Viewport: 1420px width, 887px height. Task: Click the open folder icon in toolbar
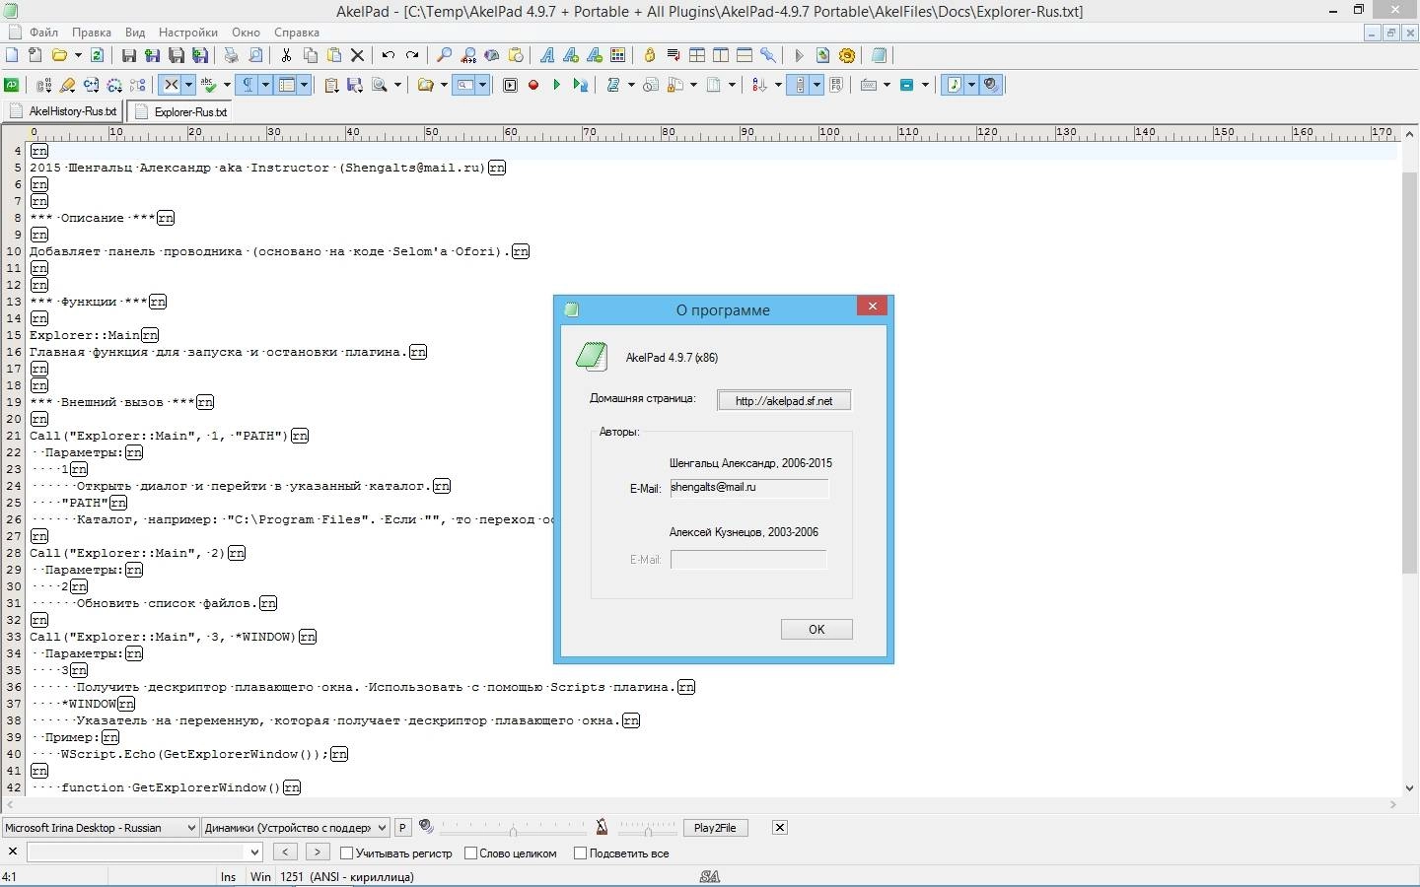[59, 55]
